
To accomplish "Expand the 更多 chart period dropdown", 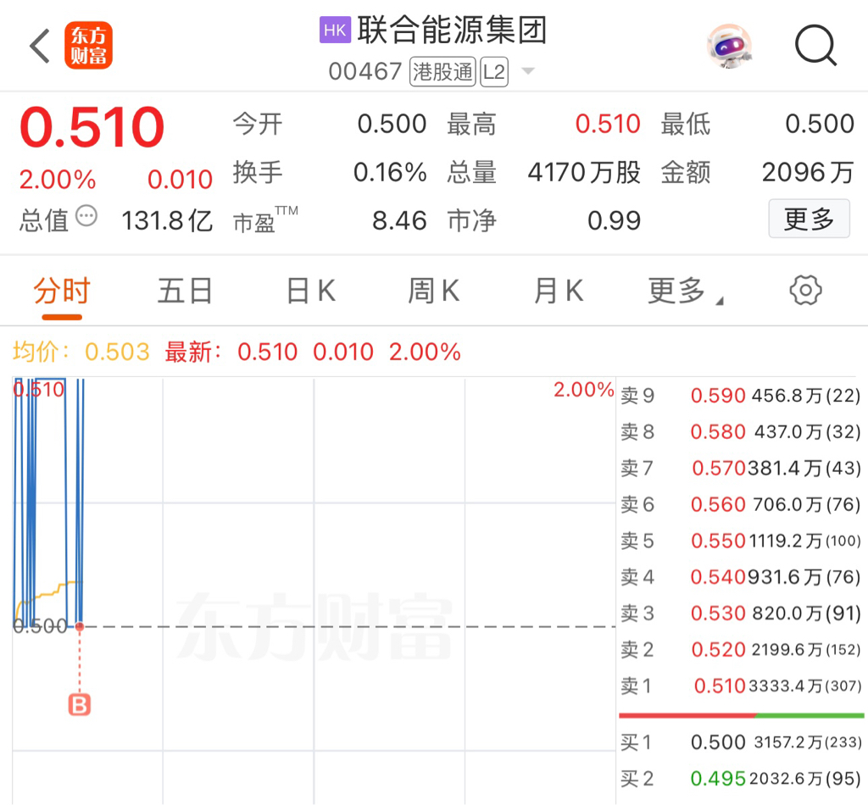I will tap(685, 291).
